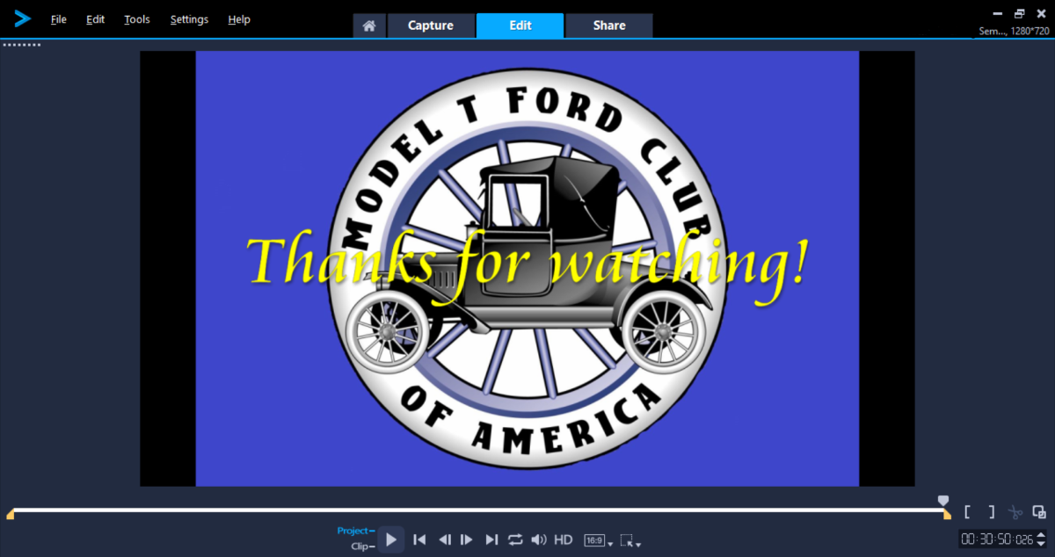Screen dimensions: 1055x557
Task: Step forward to the next frame
Action: tap(467, 539)
